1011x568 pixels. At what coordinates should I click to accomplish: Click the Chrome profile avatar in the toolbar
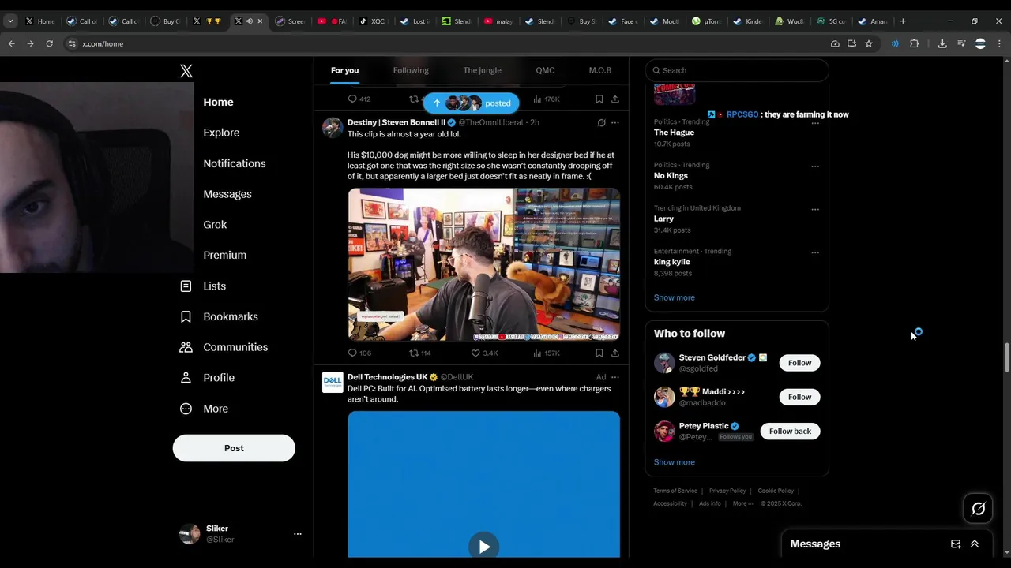pyautogui.click(x=980, y=43)
